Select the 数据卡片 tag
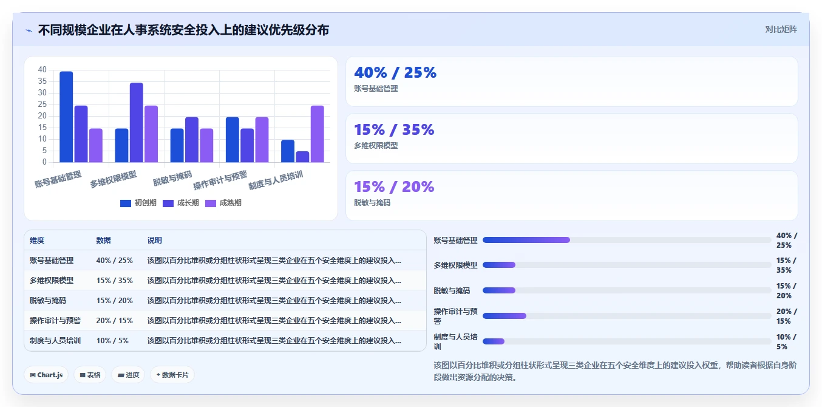Image resolution: width=822 pixels, height=407 pixels. tap(172, 375)
